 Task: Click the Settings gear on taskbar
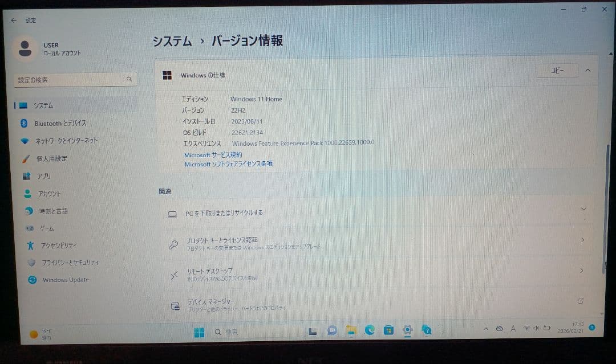408,330
